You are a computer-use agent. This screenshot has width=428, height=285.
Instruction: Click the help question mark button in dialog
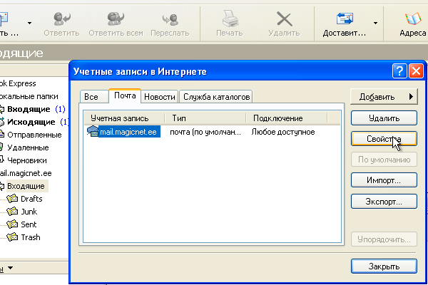399,71
